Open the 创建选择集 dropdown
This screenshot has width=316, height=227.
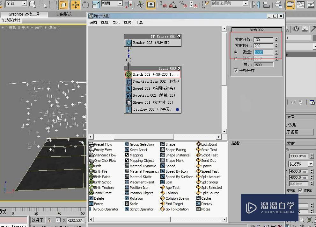click(246, 3)
